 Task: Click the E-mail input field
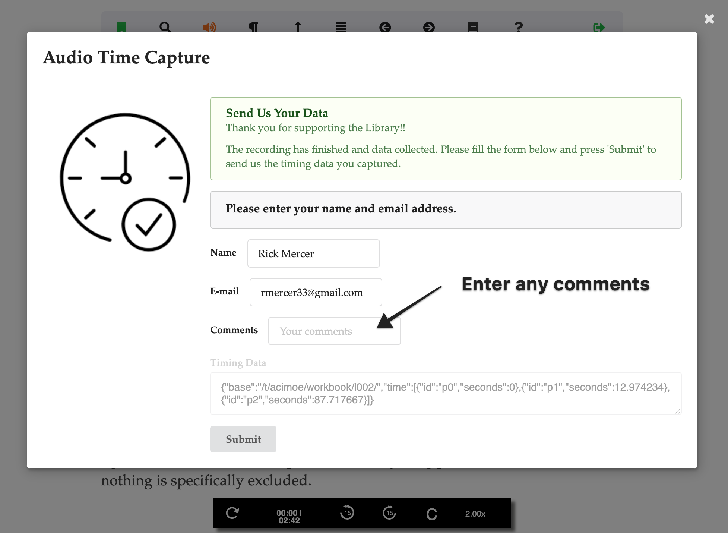click(x=316, y=292)
